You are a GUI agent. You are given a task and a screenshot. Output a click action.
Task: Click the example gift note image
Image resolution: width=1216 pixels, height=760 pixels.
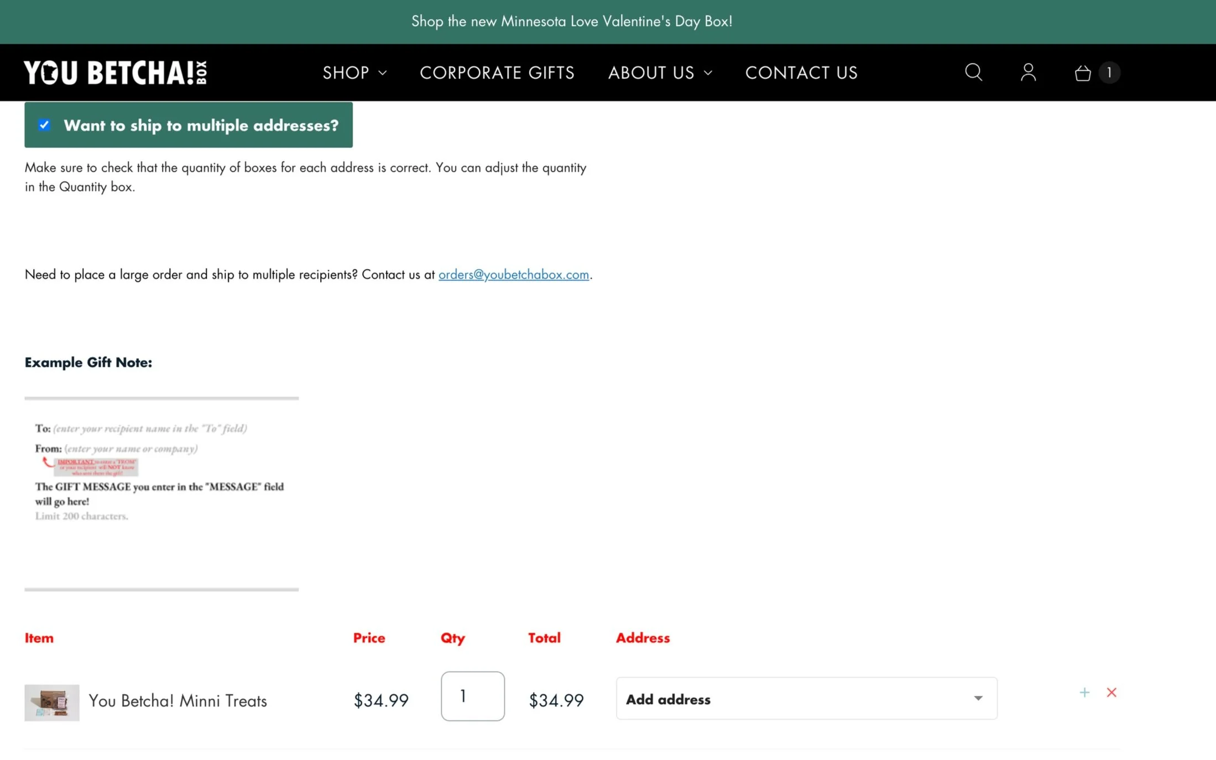pyautogui.click(x=161, y=493)
